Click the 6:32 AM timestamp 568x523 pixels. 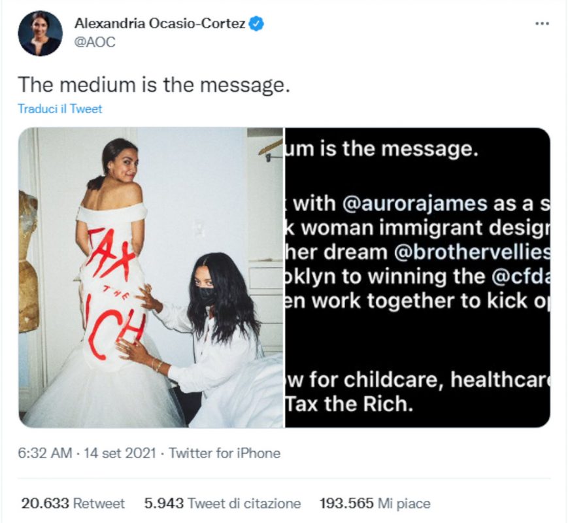[45, 453]
